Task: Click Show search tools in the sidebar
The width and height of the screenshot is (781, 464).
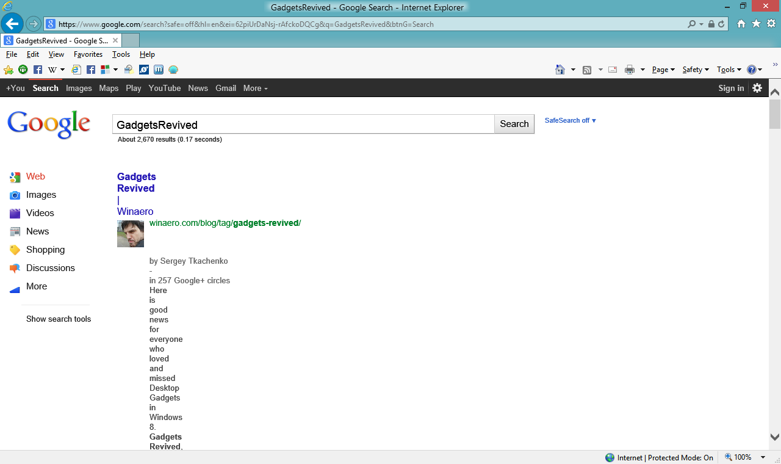Action: [x=58, y=319]
